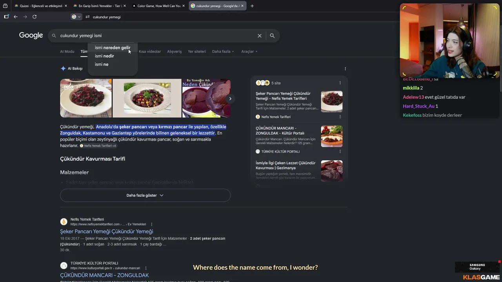Open a new browser tab
The width and height of the screenshot is (502, 282).
tap(252, 6)
